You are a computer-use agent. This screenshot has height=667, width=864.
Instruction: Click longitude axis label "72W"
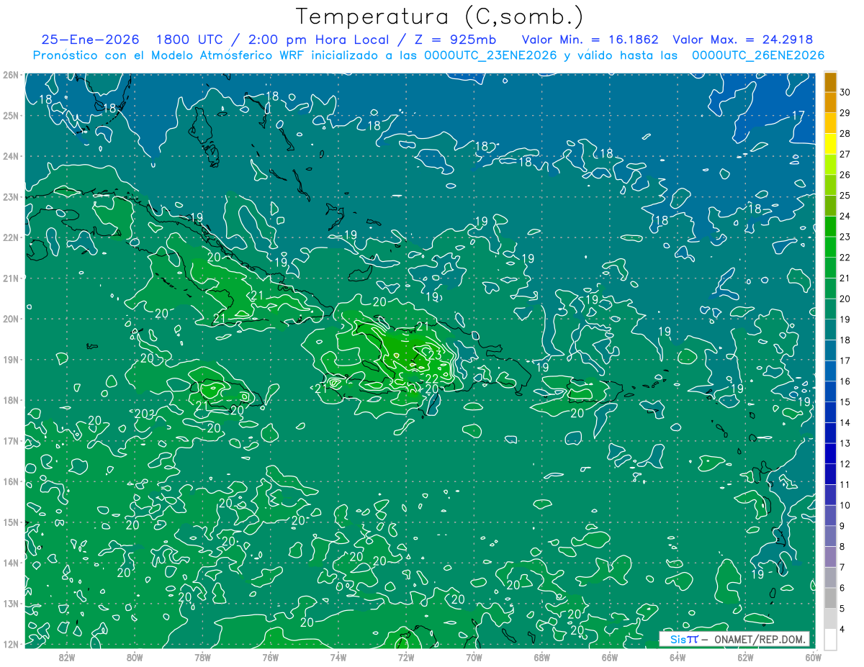406,657
